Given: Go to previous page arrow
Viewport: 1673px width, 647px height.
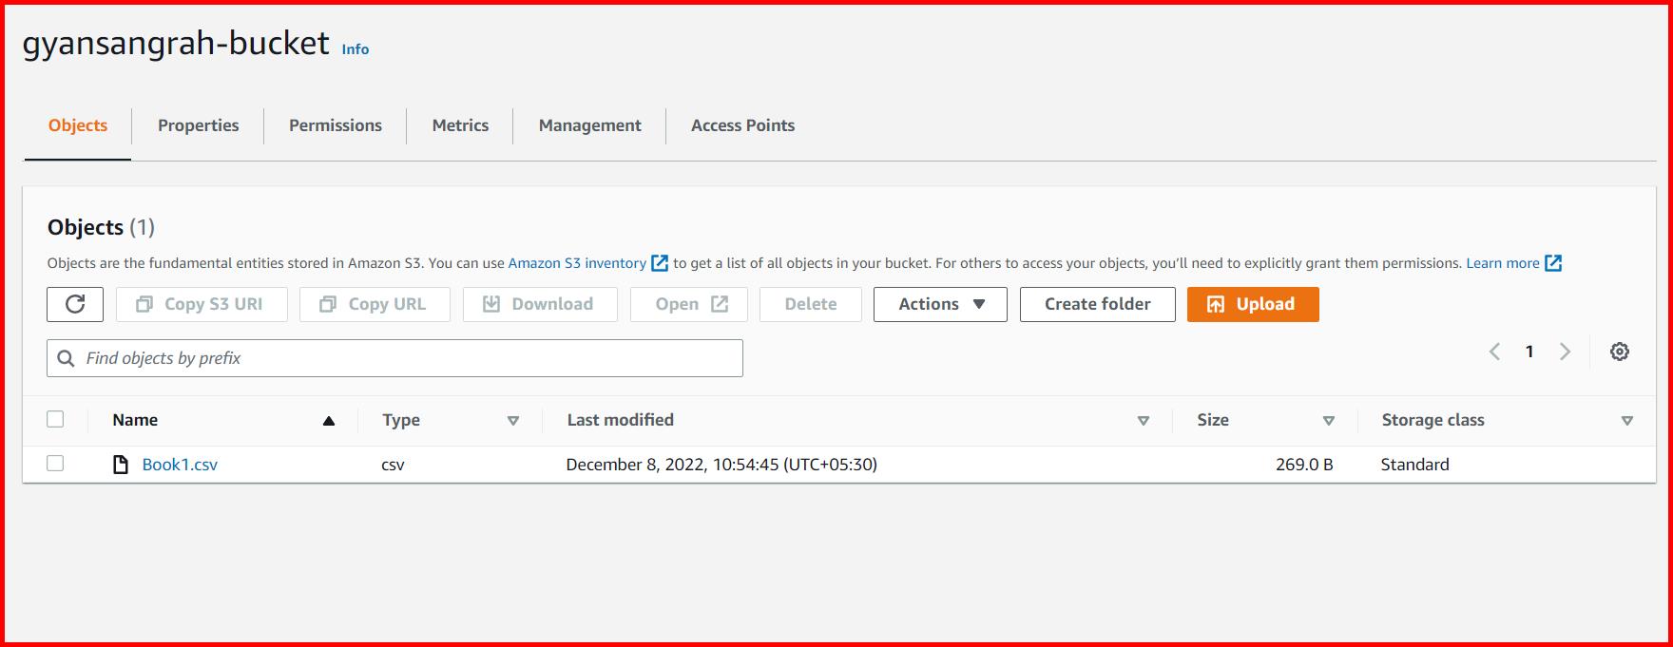Looking at the screenshot, I should click(x=1495, y=352).
